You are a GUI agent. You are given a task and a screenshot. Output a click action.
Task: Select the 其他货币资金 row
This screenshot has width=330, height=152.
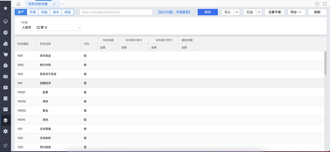click(169, 74)
